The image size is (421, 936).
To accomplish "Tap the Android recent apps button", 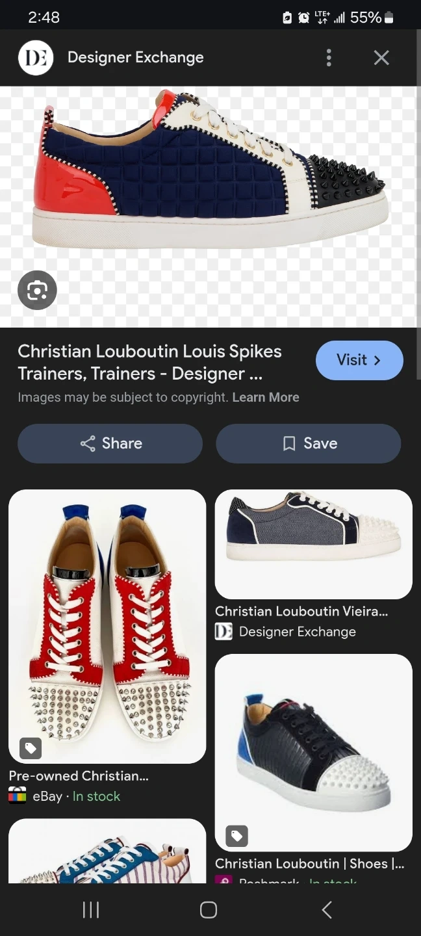I will click(x=91, y=910).
